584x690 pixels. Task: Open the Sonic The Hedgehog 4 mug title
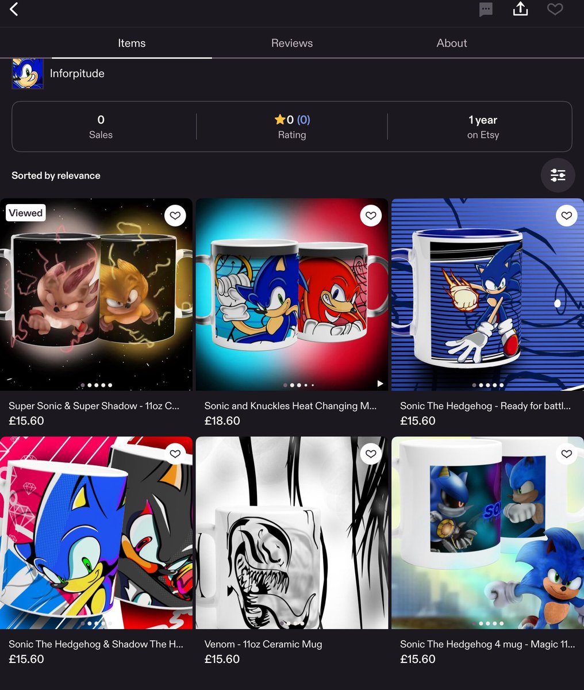[487, 645]
